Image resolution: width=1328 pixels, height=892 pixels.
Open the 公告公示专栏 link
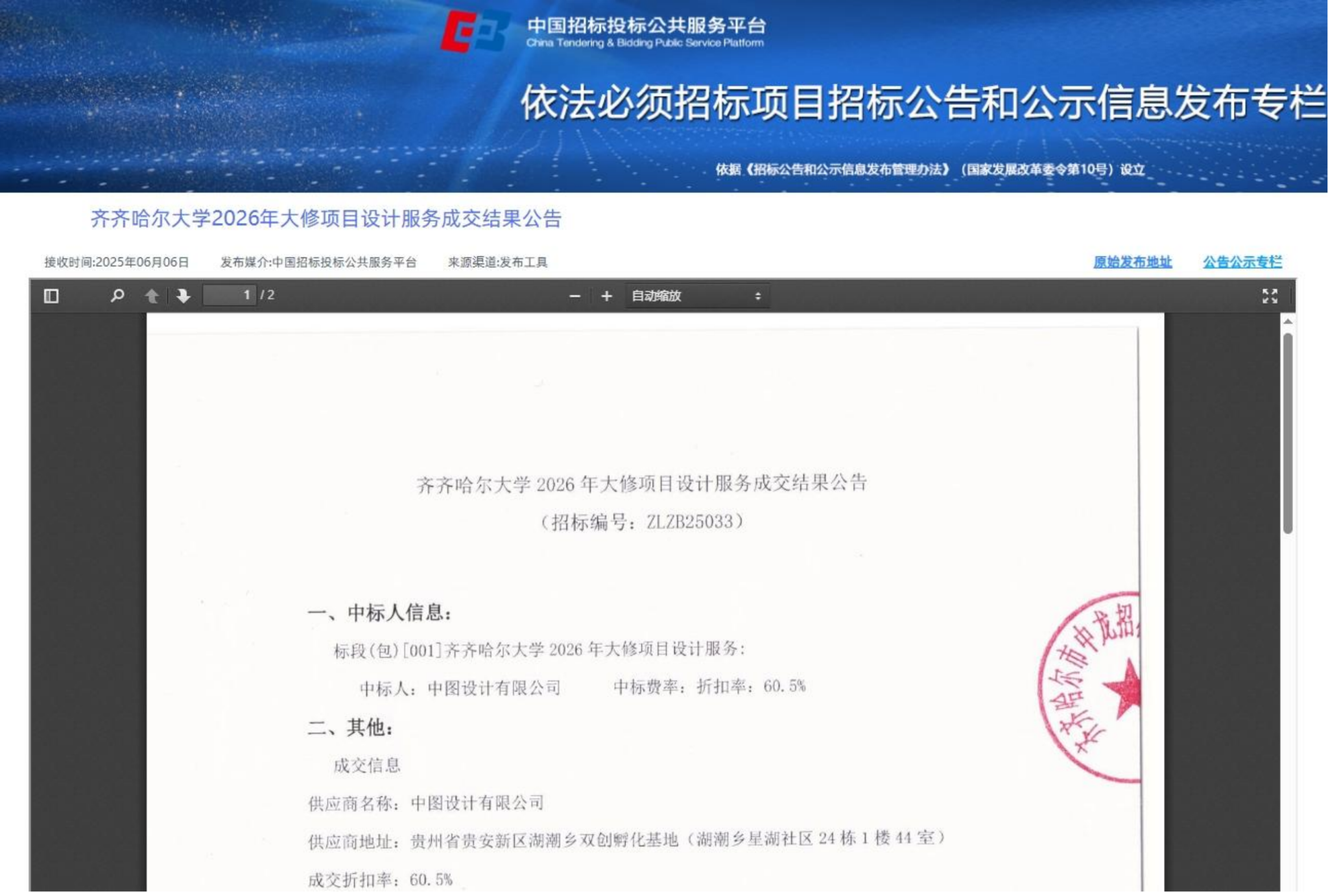(x=1242, y=262)
